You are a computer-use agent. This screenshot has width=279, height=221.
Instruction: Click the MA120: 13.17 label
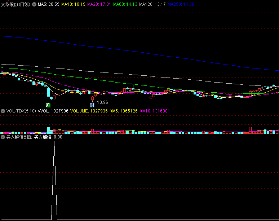click(152, 4)
